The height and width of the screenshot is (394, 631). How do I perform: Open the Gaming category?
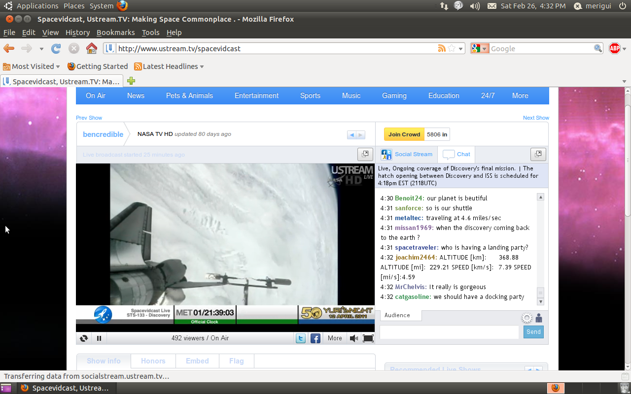pyautogui.click(x=394, y=96)
